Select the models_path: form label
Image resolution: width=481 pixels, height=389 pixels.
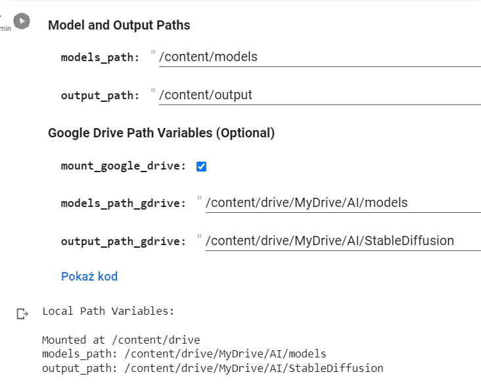(100, 57)
